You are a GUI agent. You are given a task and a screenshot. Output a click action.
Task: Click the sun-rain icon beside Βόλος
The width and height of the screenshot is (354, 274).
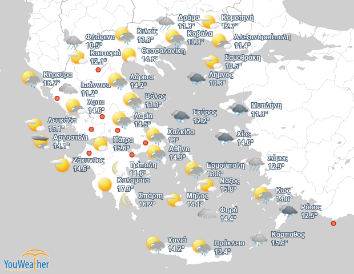point(132,101)
